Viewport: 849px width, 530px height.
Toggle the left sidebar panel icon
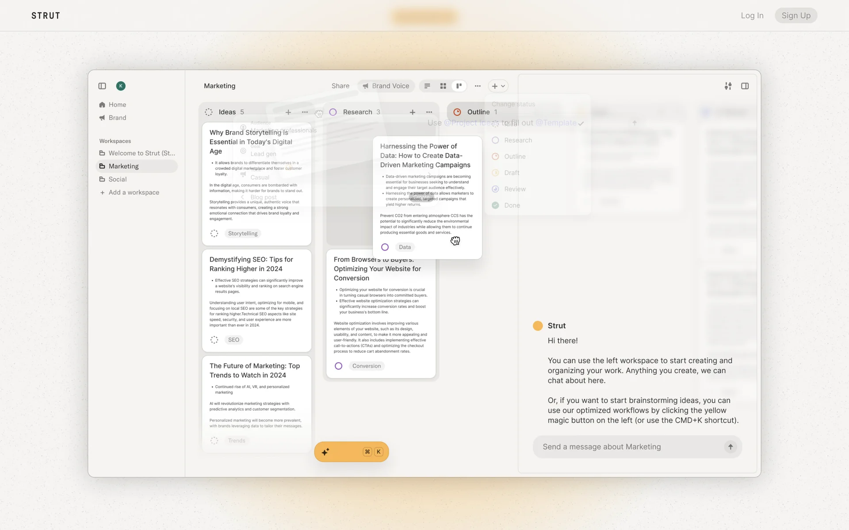102,86
